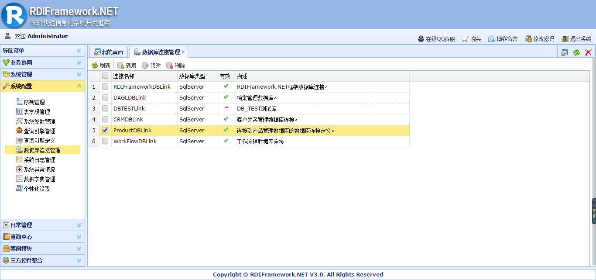Screen dimensions: 596x280
Task: Click the Administrator user avatar icon
Action: coord(8,36)
